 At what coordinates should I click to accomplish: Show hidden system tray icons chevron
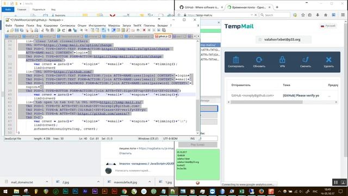pyautogui.click(x=279, y=191)
